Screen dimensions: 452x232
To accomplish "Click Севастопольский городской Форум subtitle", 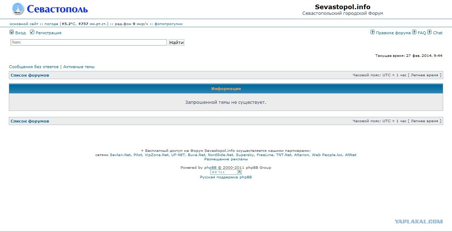I will (x=343, y=13).
